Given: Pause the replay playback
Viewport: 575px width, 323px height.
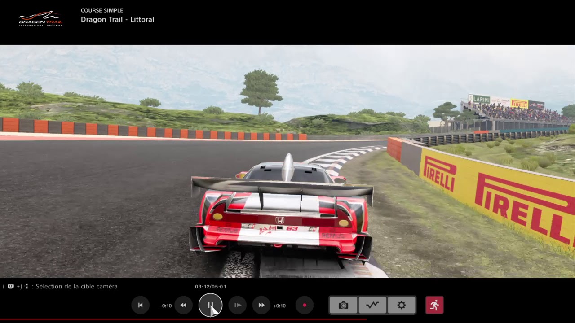Looking at the screenshot, I should (x=210, y=305).
